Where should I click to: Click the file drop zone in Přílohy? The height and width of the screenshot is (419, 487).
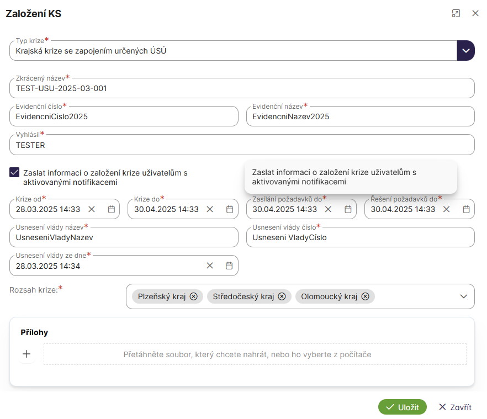(255, 354)
